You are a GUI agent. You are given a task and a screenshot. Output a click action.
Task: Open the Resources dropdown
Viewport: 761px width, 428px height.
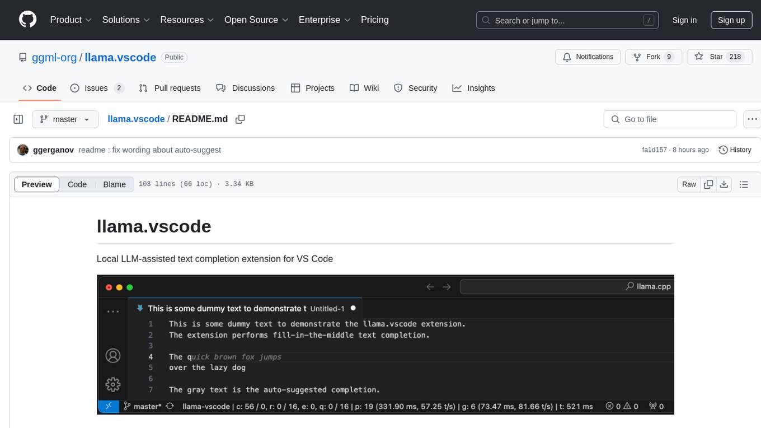pyautogui.click(x=187, y=20)
